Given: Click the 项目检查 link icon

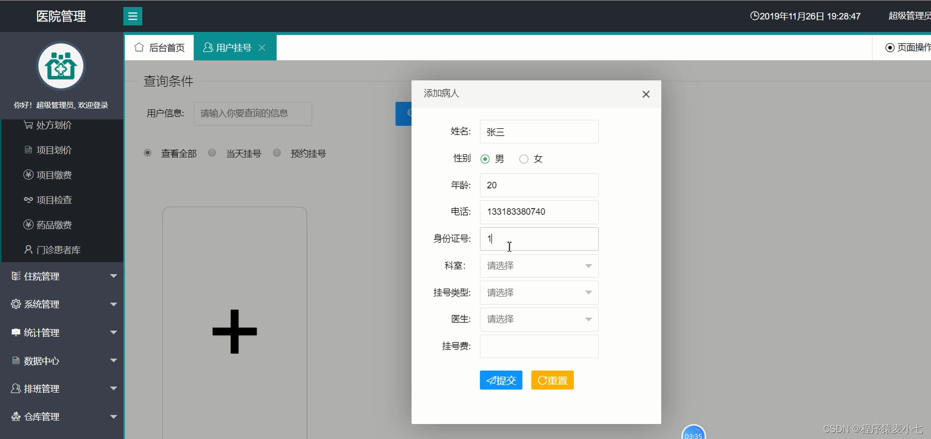Looking at the screenshot, I should [x=29, y=200].
